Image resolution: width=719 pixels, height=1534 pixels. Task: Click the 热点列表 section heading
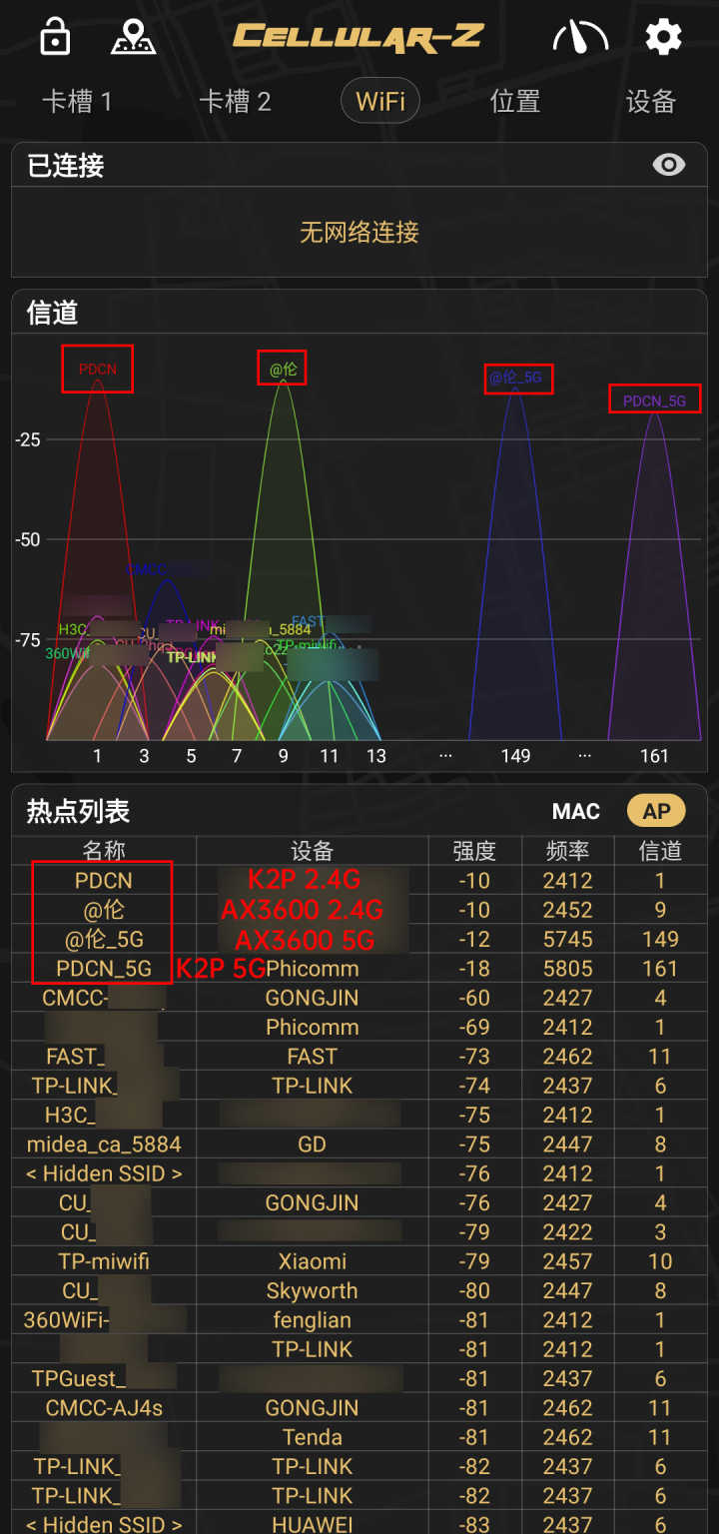[78, 811]
